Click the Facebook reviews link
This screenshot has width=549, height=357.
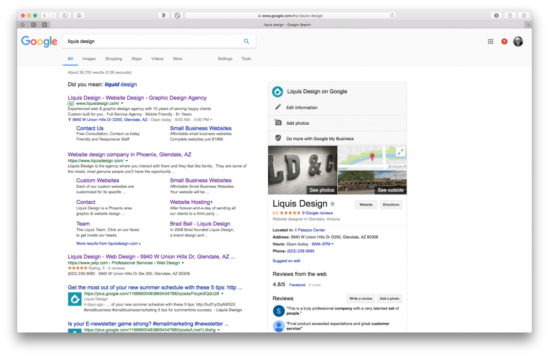297,285
